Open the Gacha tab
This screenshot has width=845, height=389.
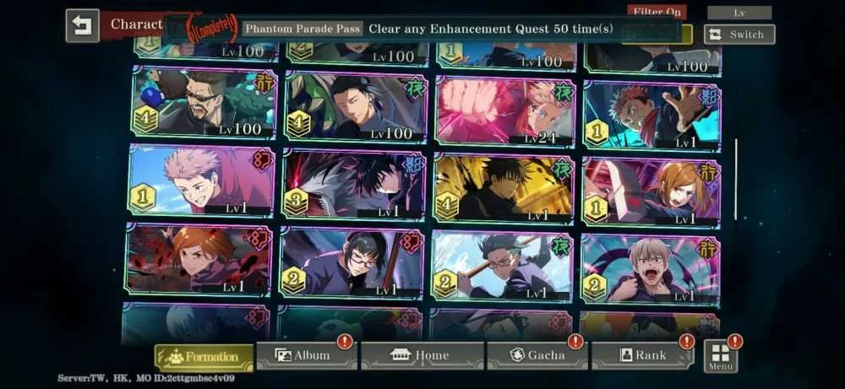tap(537, 355)
